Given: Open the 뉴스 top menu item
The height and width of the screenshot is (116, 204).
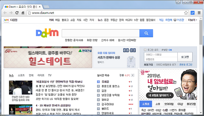Looking at the screenshot, I should (100, 20).
